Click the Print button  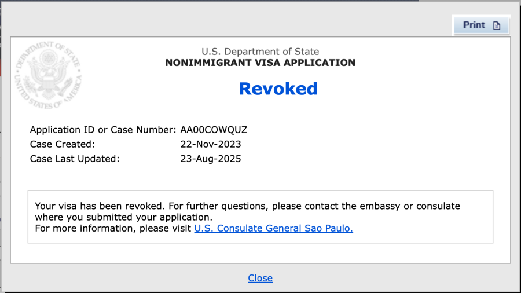480,25
